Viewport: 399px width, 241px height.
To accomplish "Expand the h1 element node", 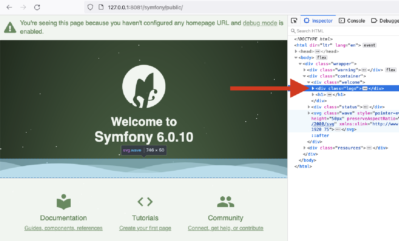I will click(313, 95).
